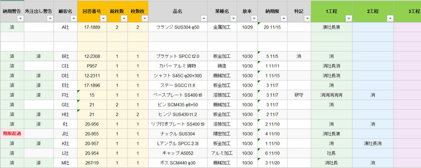Select the 演社長消 cell in 2工程
The width and height of the screenshot is (421, 168).
(373, 144)
